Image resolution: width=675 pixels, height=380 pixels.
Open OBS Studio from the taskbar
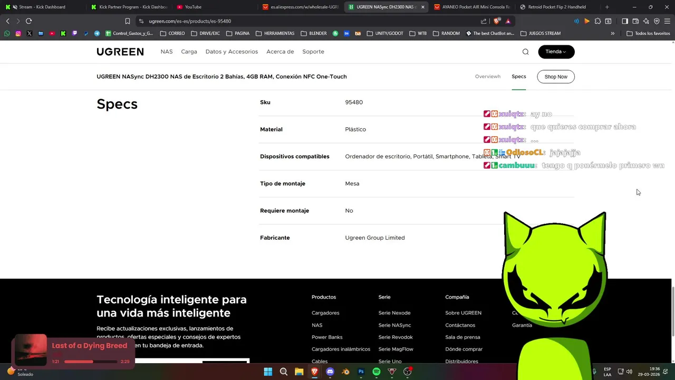pos(407,372)
